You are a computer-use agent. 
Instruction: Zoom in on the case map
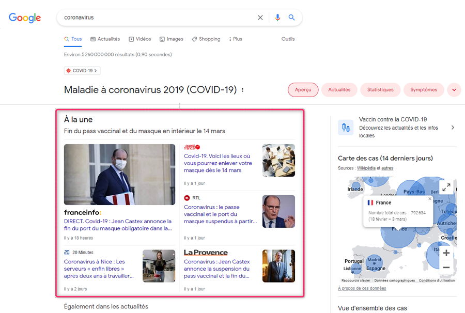(x=446, y=253)
